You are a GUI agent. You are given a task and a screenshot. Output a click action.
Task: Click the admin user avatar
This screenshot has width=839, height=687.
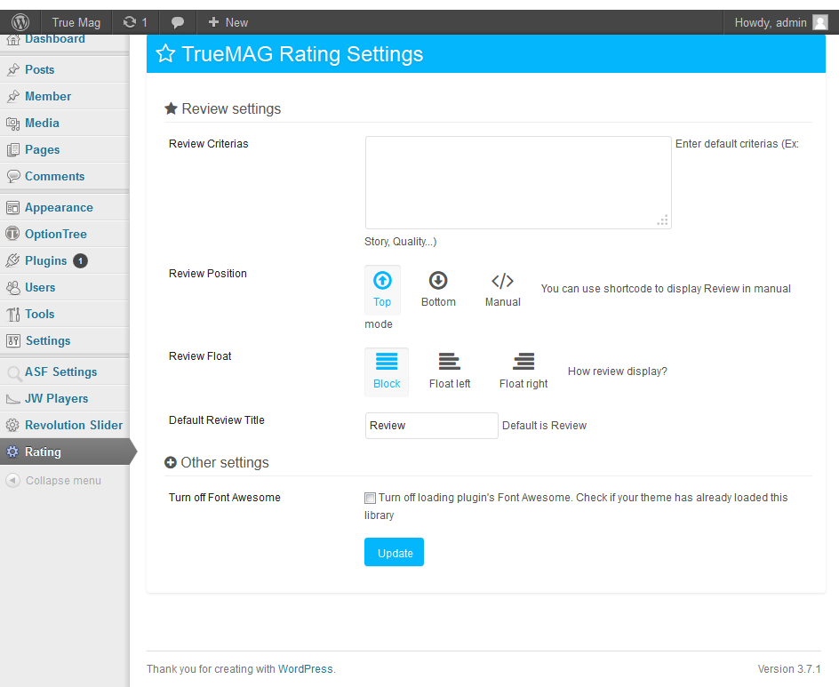[820, 22]
